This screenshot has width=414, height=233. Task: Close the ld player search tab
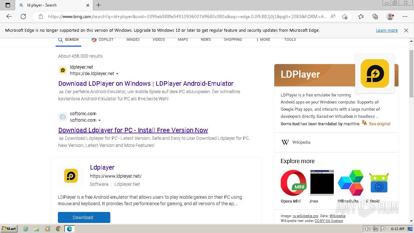(88, 5)
